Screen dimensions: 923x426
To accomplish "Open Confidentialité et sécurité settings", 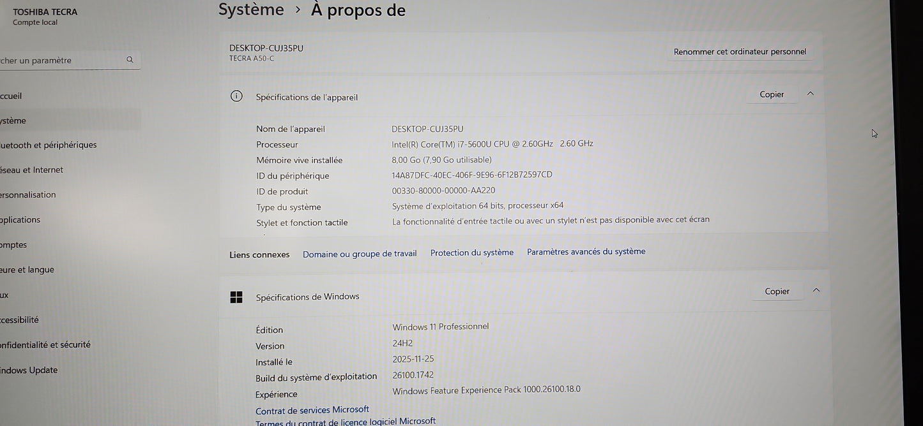I will [x=45, y=344].
